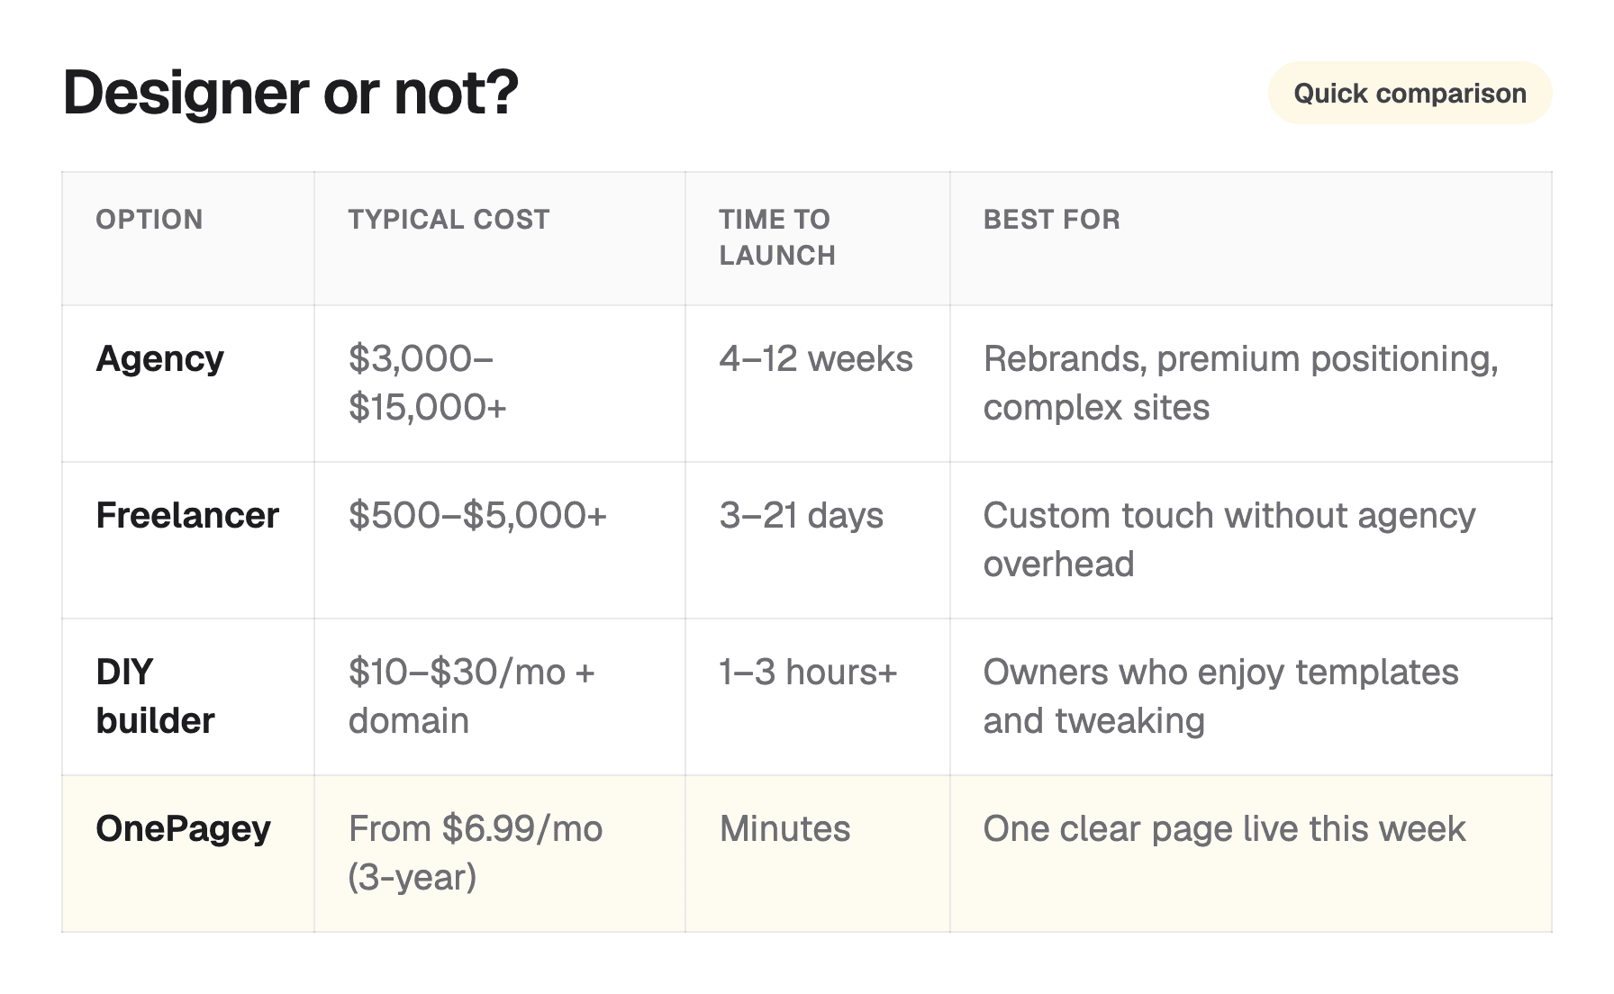The width and height of the screenshot is (1614, 994).
Task: Click 'Rebrands, premium positioning, complex sites' cell
Action: pos(1251,384)
